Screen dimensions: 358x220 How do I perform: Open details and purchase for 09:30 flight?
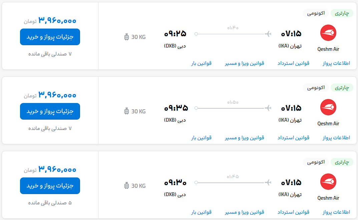[50, 186]
